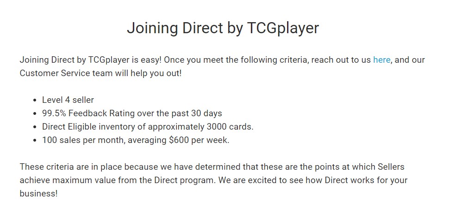
Task: Click the bullet dot before '99.5% Feedback Rating'
Action: click(35, 113)
